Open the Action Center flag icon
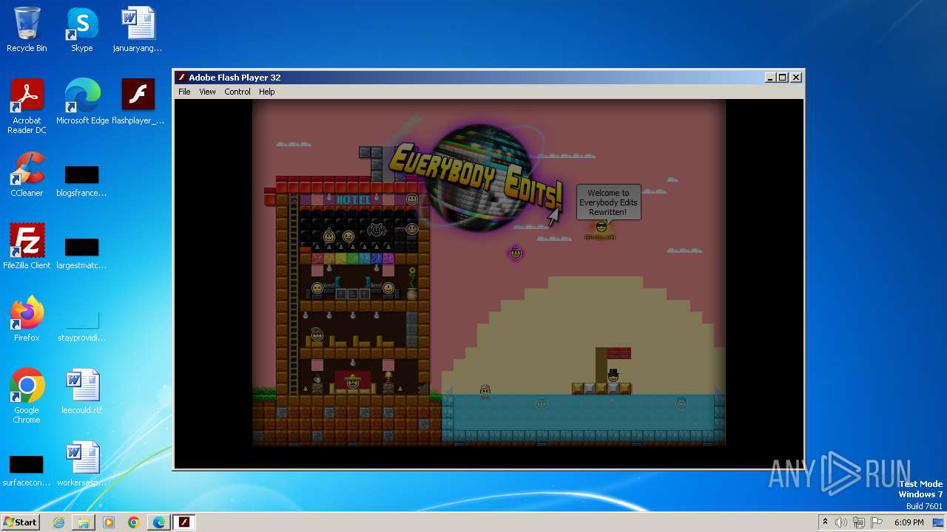Screen dimensions: 947x532 pos(877,522)
